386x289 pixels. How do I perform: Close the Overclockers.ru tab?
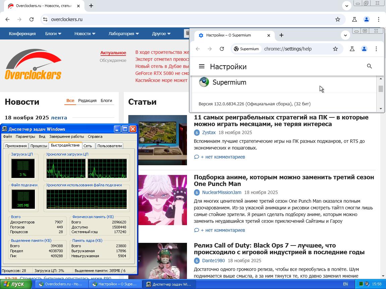(78, 6)
